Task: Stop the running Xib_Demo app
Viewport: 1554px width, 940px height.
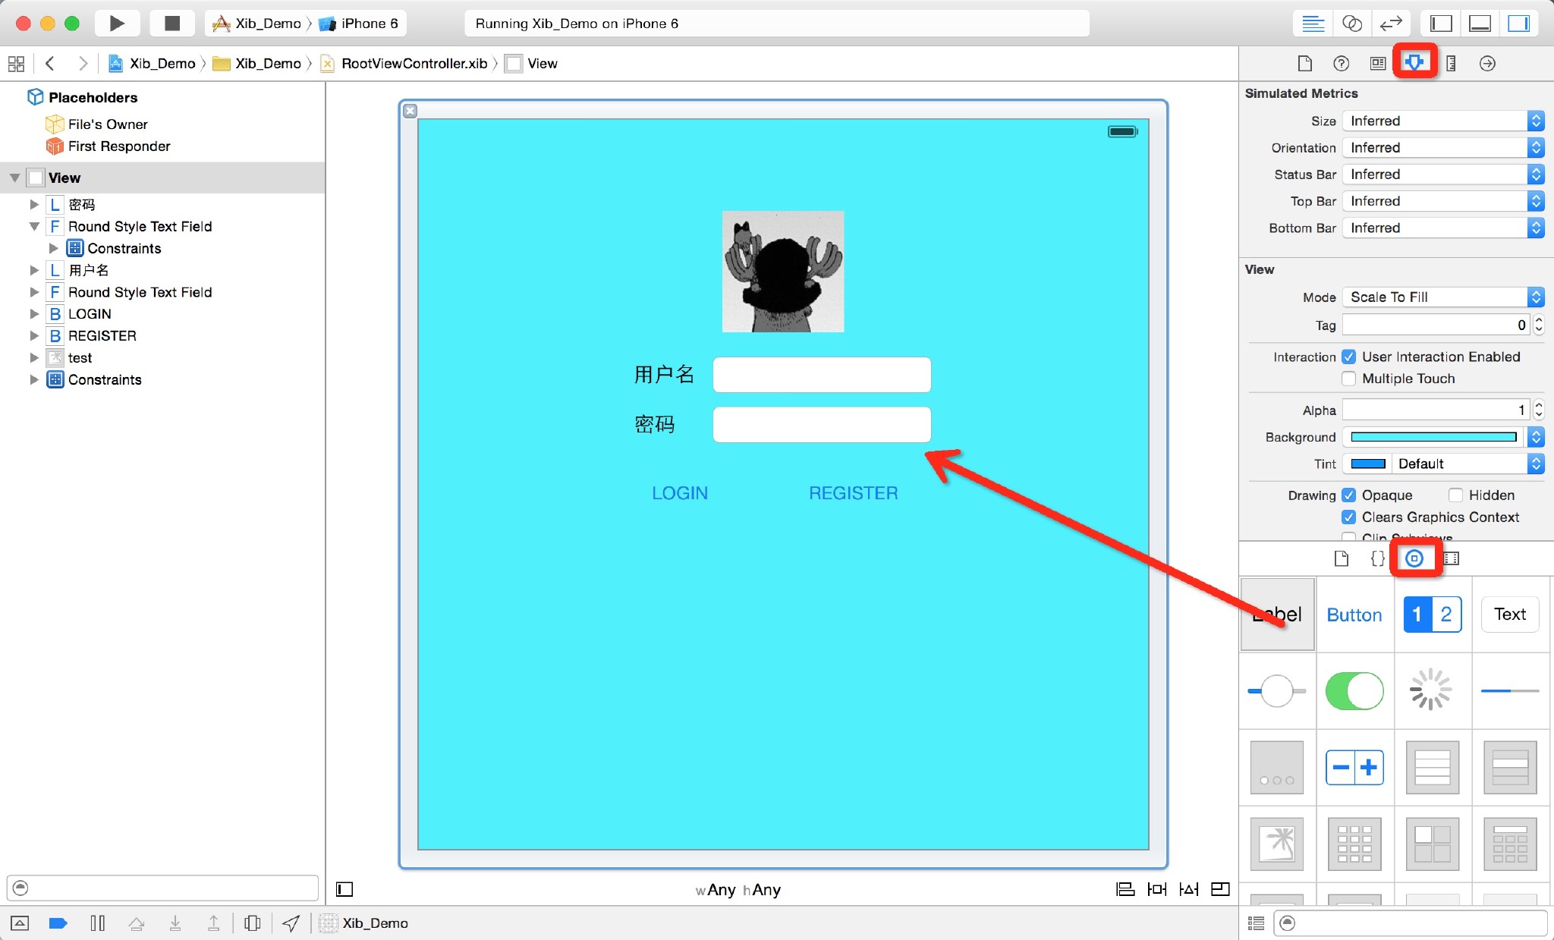Action: (172, 23)
